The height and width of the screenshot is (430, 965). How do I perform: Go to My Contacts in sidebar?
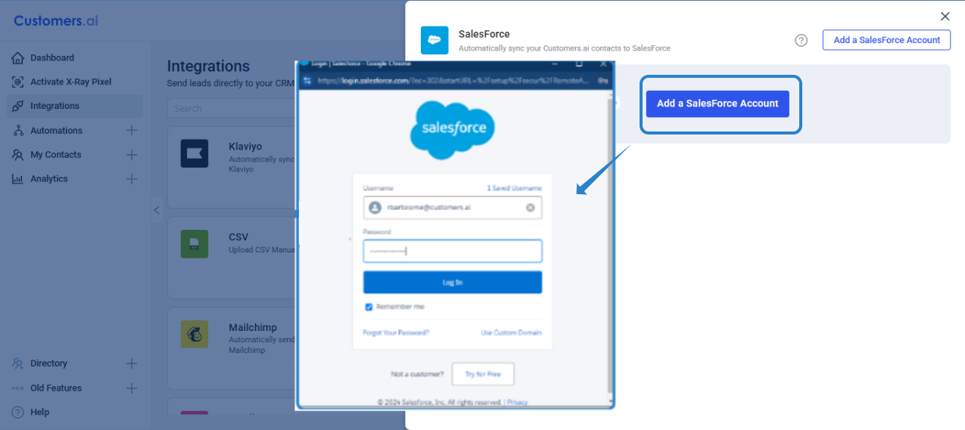pyautogui.click(x=55, y=155)
